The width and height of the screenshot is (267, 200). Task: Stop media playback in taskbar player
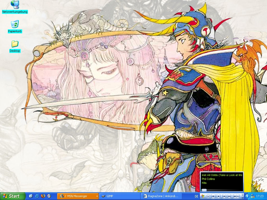click(219, 196)
